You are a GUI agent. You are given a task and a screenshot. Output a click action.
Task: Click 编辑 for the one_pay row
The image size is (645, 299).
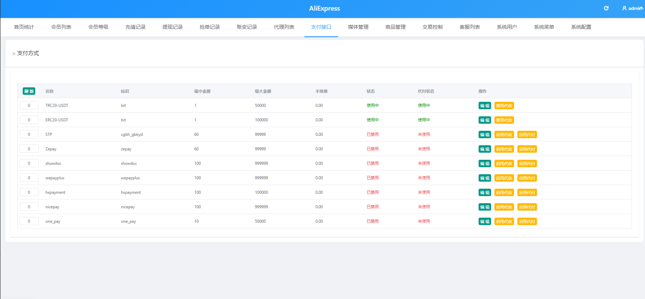[x=485, y=222]
